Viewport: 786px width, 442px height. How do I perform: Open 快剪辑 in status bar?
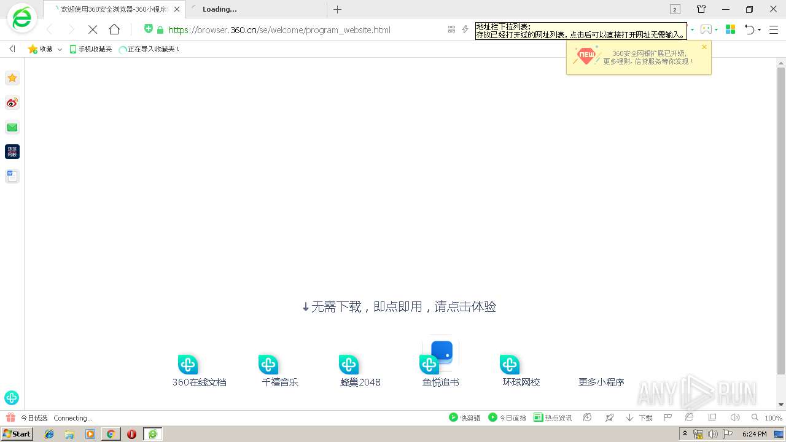point(465,417)
